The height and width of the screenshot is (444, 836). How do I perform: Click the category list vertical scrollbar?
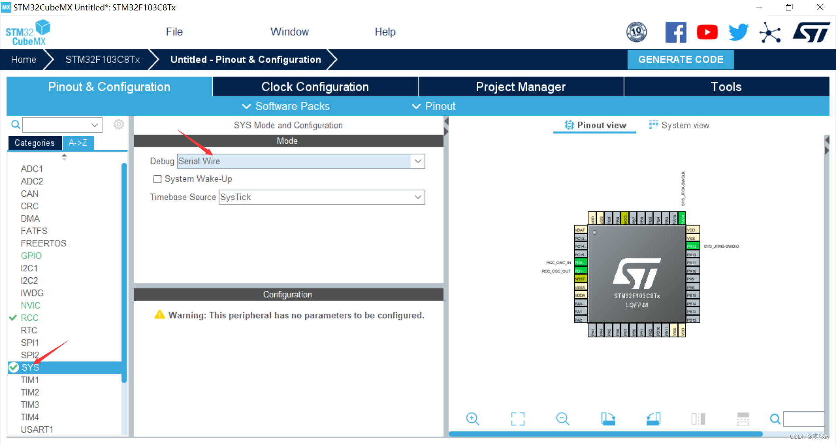click(124, 272)
